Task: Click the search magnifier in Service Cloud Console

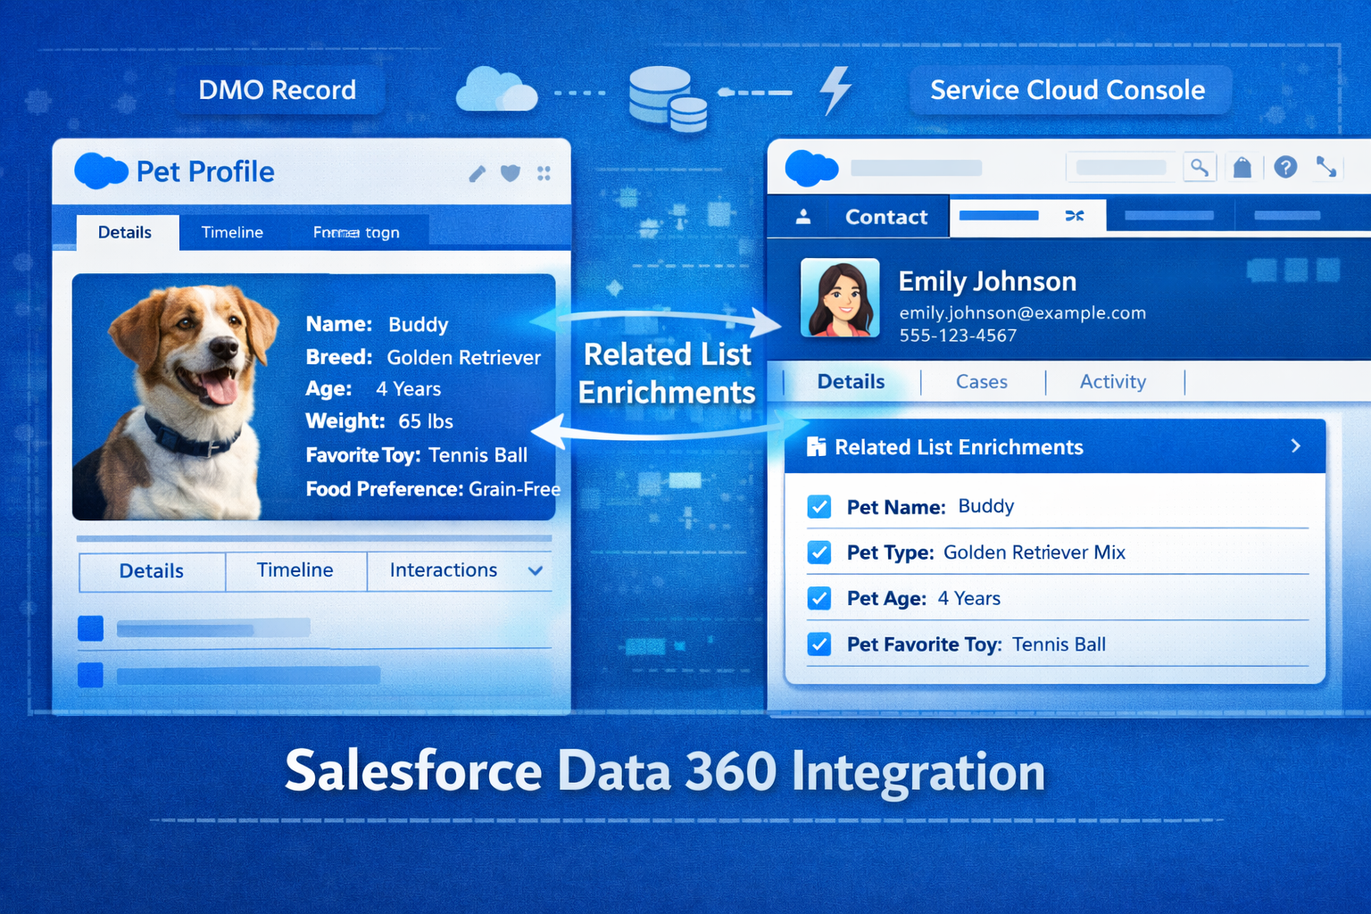Action: pyautogui.click(x=1200, y=167)
